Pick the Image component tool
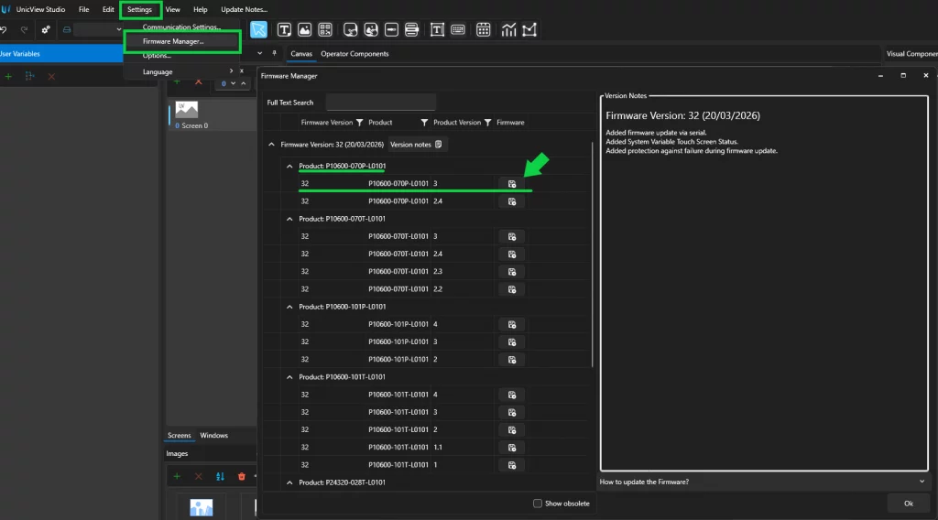The width and height of the screenshot is (938, 520). [304, 30]
